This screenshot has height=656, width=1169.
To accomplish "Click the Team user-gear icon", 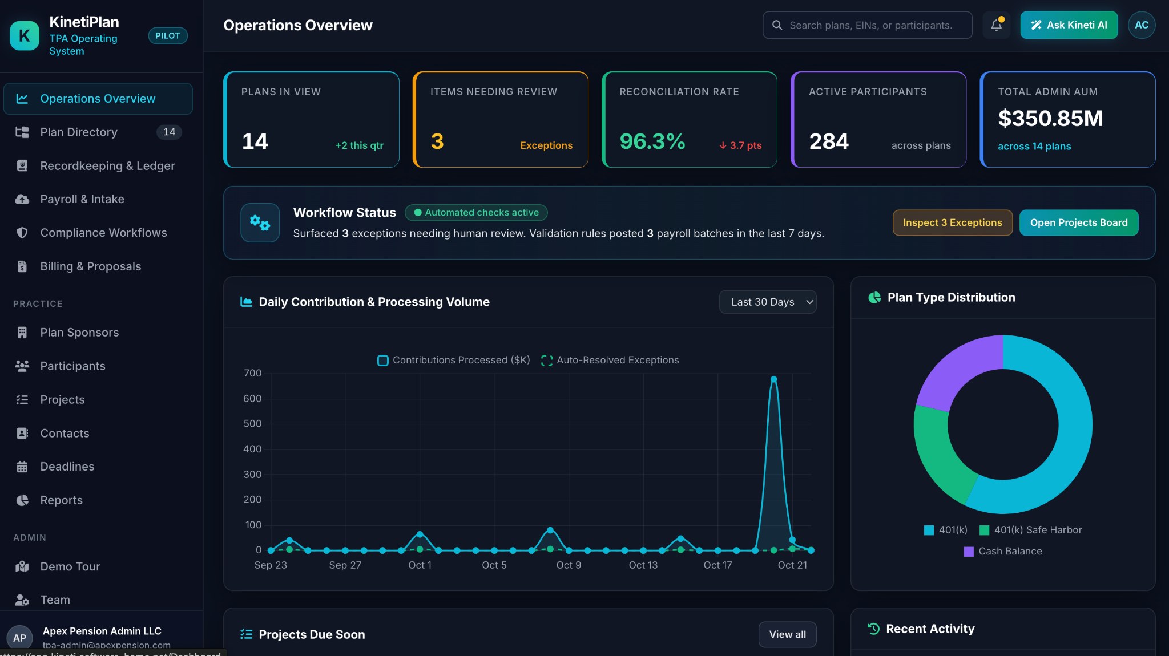I will tap(22, 600).
